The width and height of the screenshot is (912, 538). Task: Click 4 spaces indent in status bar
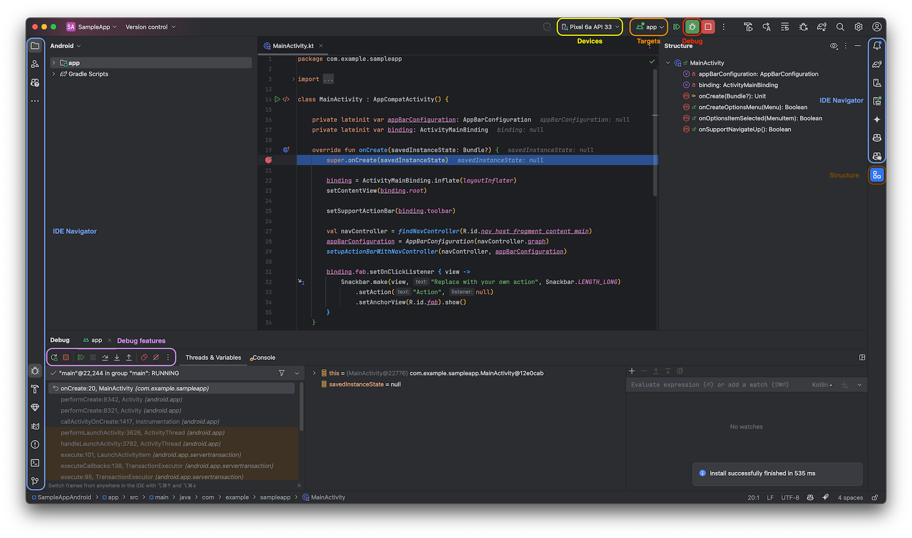850,497
